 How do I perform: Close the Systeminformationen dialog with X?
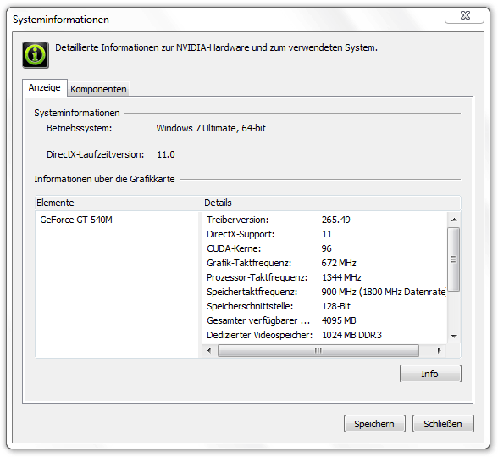pyautogui.click(x=465, y=15)
